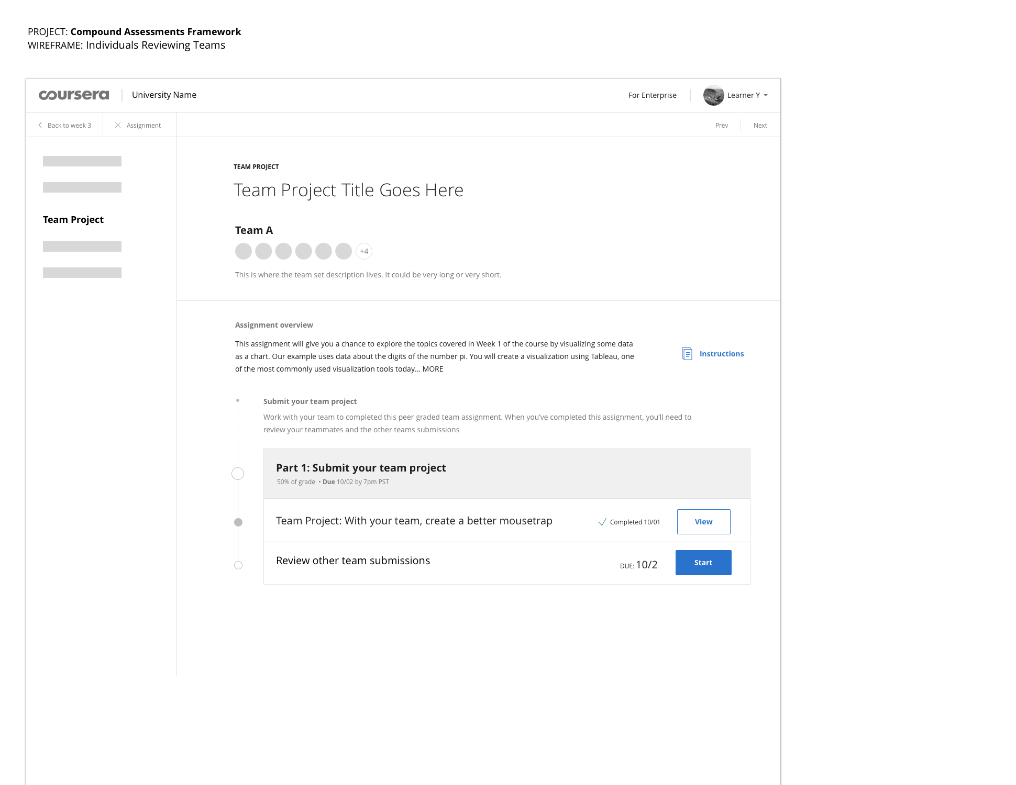
Task: Select Team Project in the sidebar
Action: coord(73,219)
